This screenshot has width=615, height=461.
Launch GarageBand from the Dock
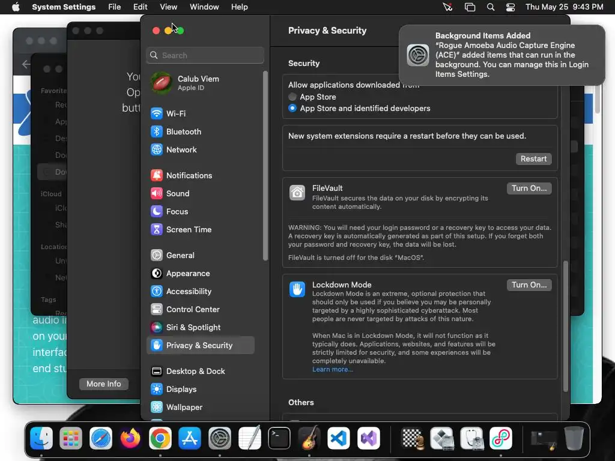coord(309,438)
